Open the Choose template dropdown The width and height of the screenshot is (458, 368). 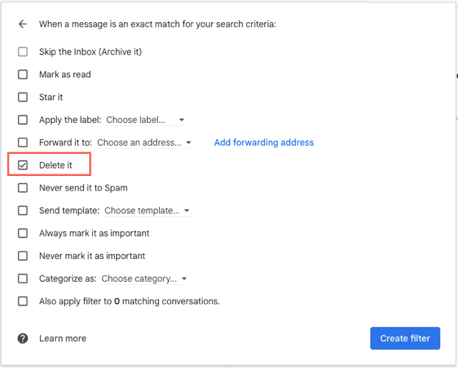[147, 210]
